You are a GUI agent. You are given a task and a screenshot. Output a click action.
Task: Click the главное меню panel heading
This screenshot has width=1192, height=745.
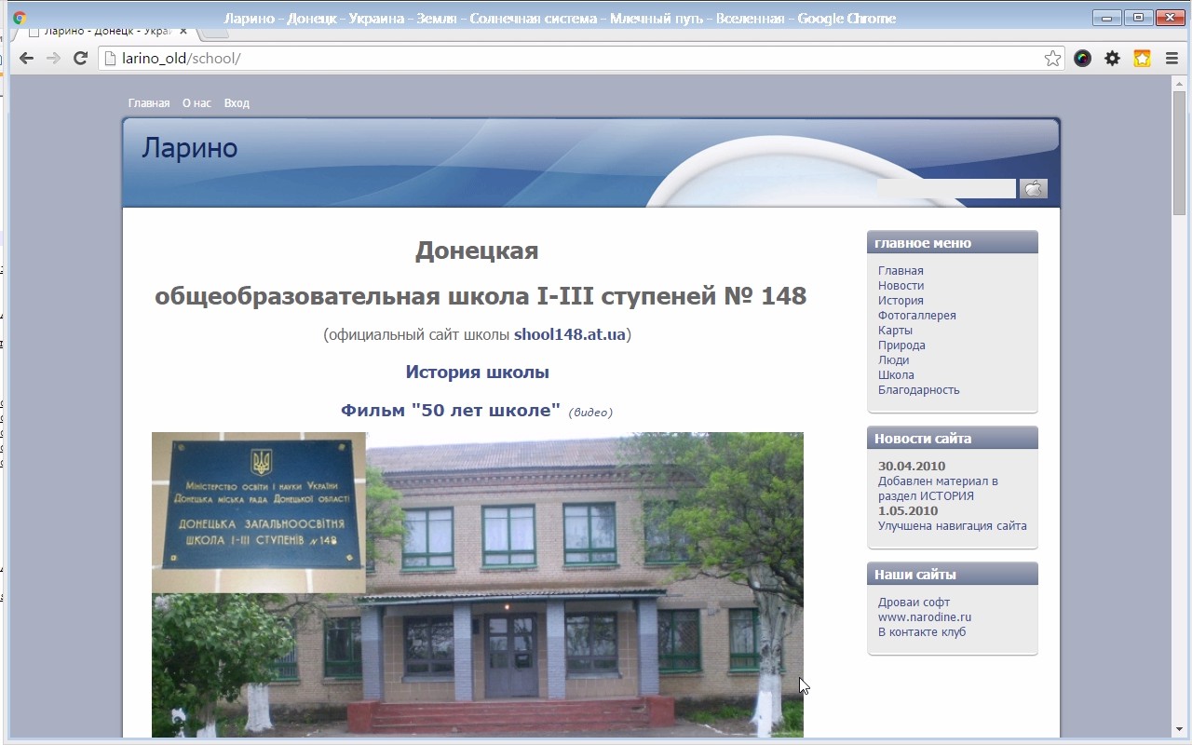tap(952, 242)
